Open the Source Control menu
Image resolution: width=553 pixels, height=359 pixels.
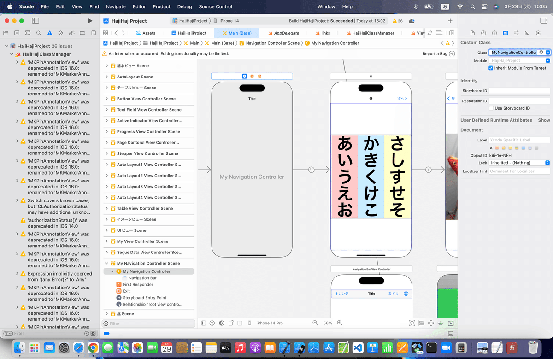tap(216, 6)
